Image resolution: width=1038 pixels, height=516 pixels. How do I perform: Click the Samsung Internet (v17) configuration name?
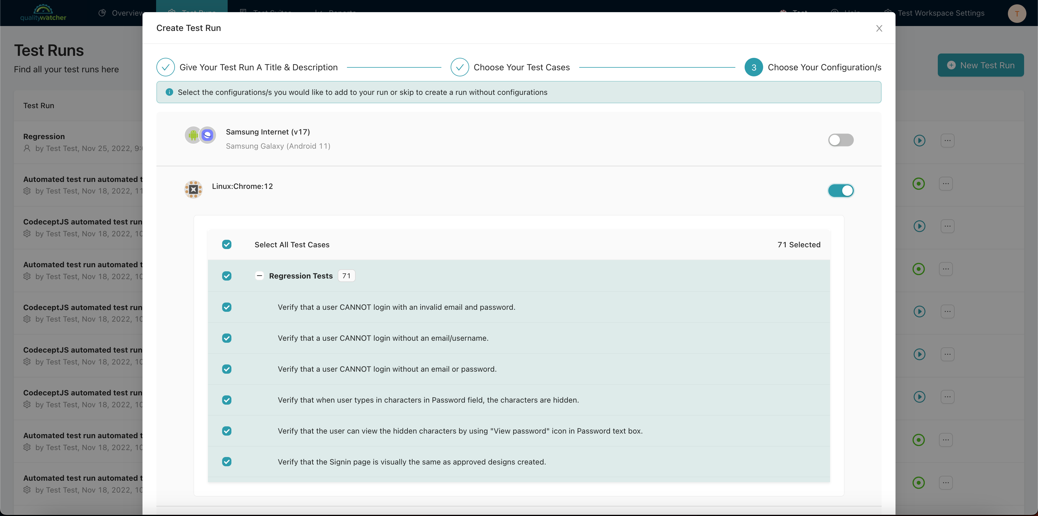[x=268, y=132]
